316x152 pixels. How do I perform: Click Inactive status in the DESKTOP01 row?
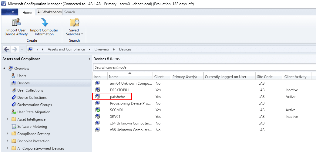(x=292, y=90)
